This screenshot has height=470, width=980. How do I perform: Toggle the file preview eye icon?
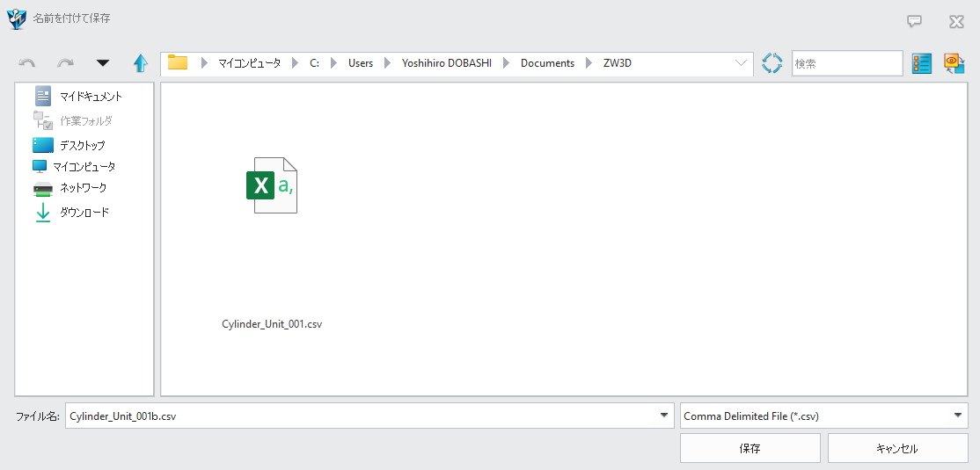pos(954,63)
